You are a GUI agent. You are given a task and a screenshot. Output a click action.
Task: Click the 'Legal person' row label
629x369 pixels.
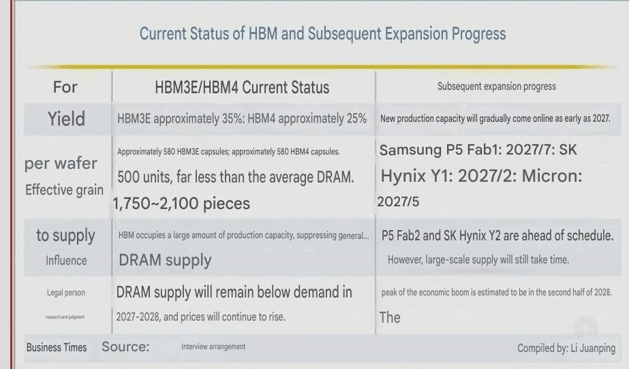[66, 293]
